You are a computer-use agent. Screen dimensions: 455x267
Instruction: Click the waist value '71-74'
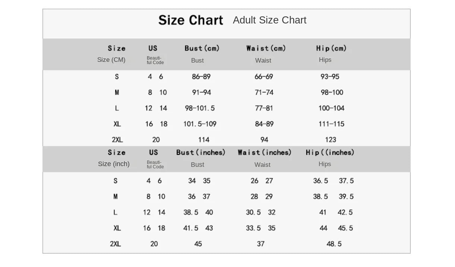(x=264, y=92)
